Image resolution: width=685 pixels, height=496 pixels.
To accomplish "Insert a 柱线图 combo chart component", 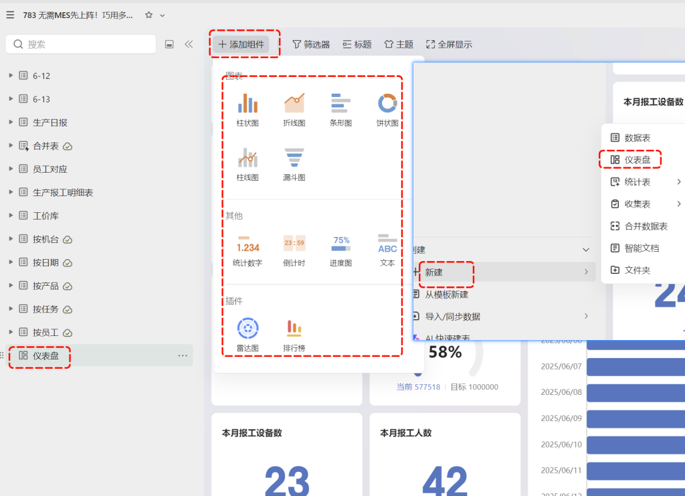I will 248,164.
